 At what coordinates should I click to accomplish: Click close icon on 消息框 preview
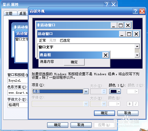(x=106, y=55)
